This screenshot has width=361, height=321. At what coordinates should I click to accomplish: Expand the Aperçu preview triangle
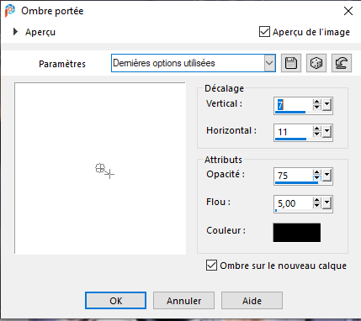click(x=16, y=32)
